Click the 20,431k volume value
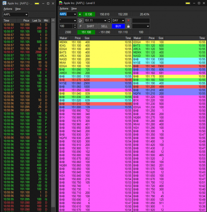 pos(141,14)
